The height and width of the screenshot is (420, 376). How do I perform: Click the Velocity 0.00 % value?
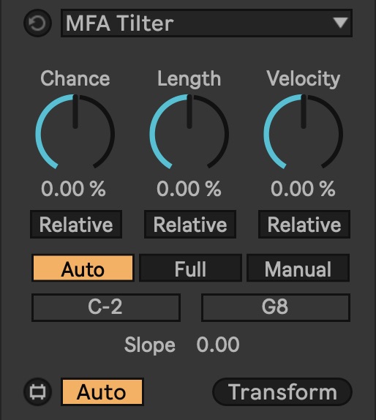pyautogui.click(x=303, y=189)
